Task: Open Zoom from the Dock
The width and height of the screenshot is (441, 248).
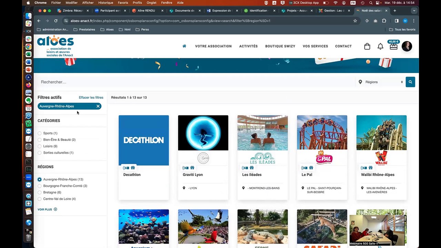Action: pos(29,177)
